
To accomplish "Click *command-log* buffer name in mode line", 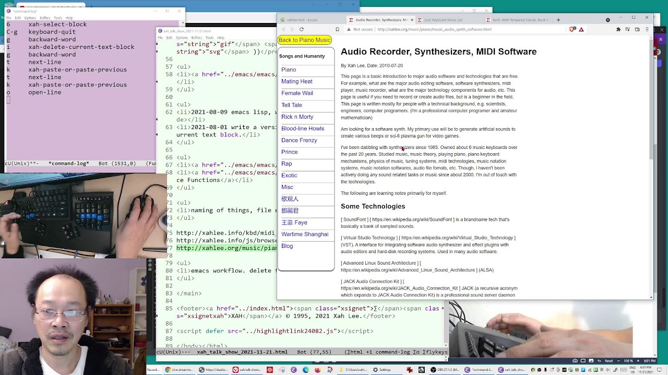I will coord(69,164).
